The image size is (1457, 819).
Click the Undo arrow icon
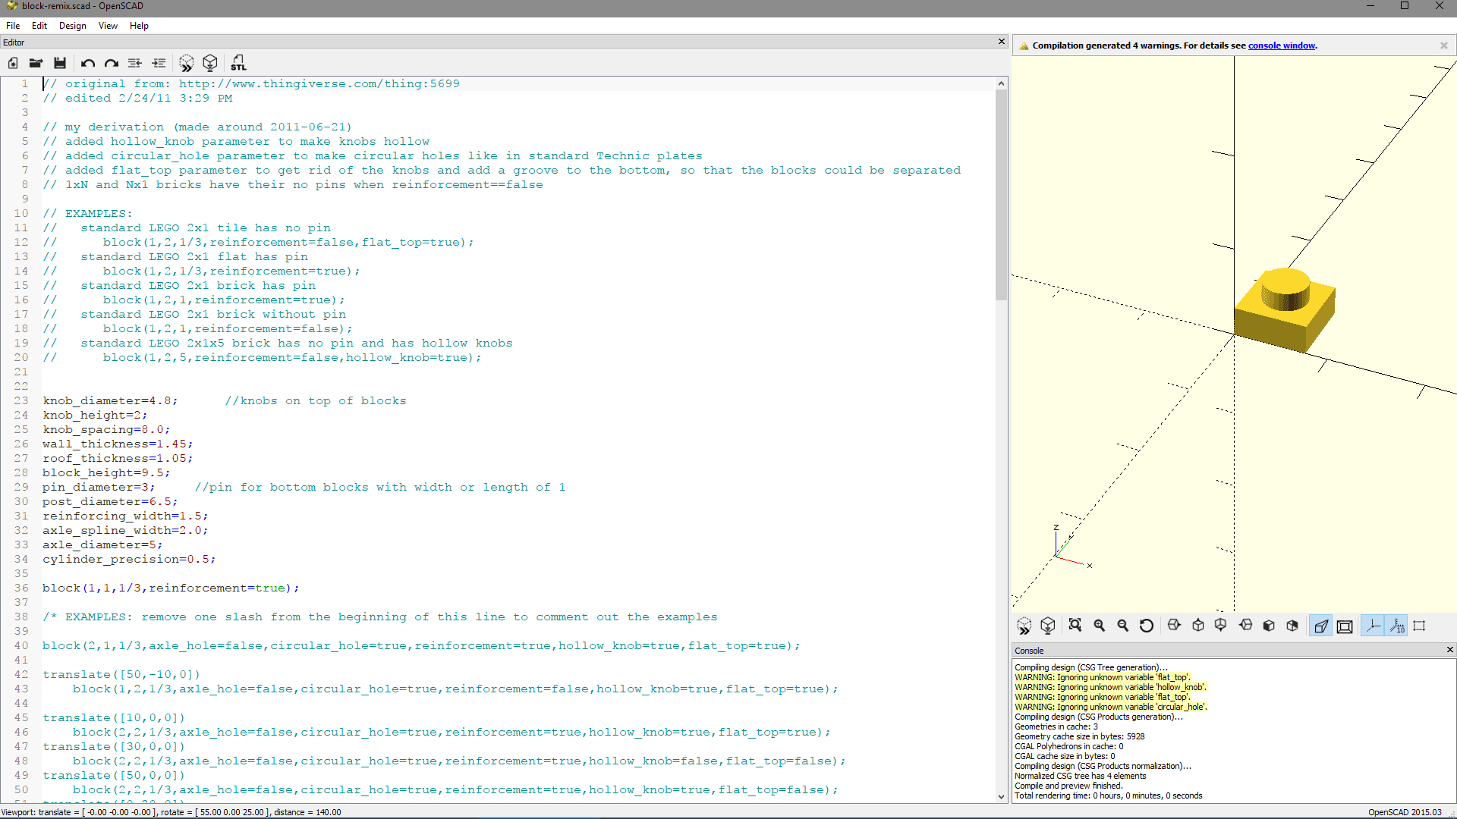(88, 63)
